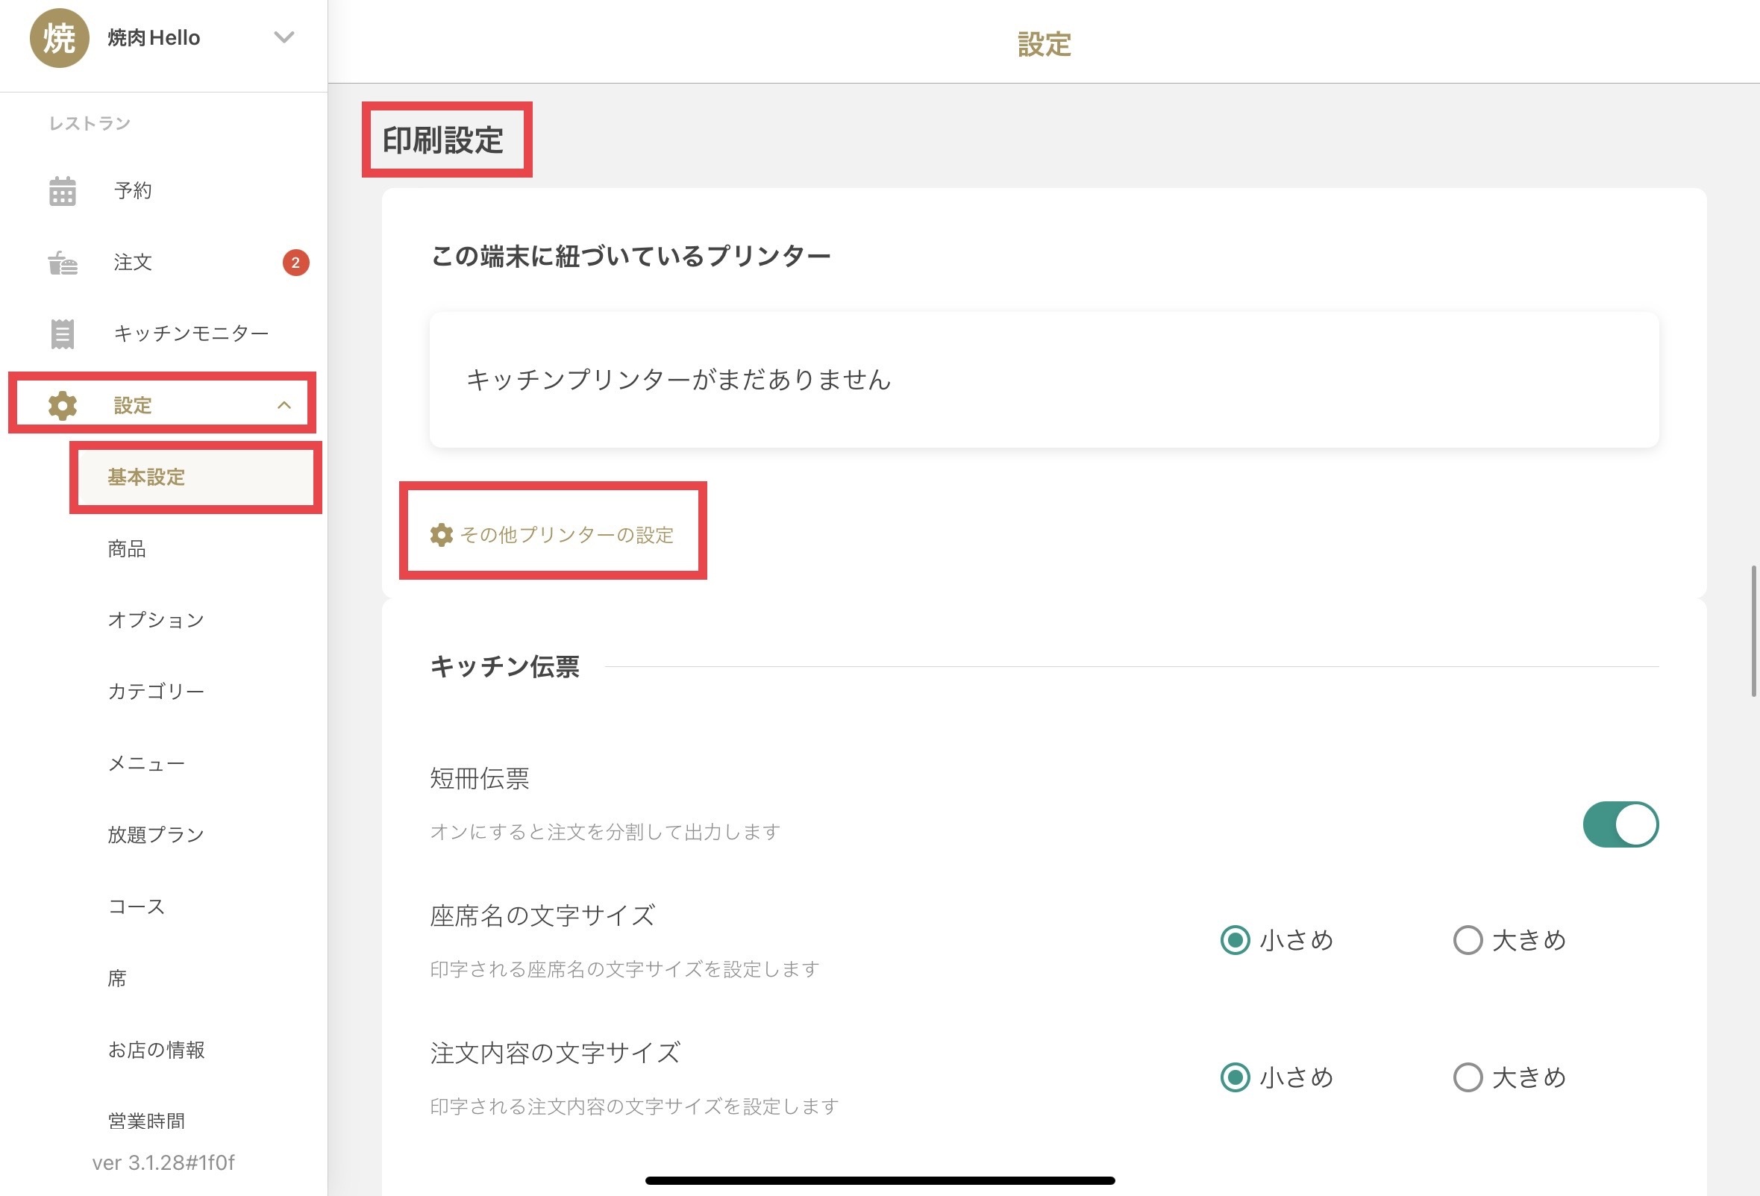Open the 商品 settings page
This screenshot has width=1760, height=1196.
tap(127, 548)
